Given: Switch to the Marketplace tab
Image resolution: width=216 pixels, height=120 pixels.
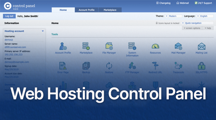Looking at the screenshot, I should tap(110, 10).
